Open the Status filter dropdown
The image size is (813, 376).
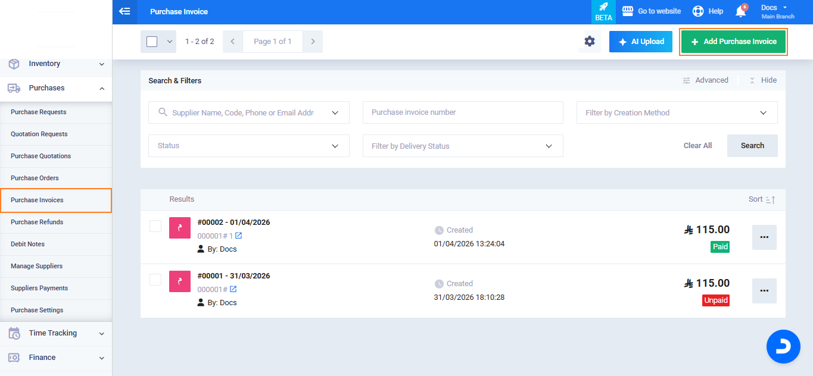(x=248, y=146)
